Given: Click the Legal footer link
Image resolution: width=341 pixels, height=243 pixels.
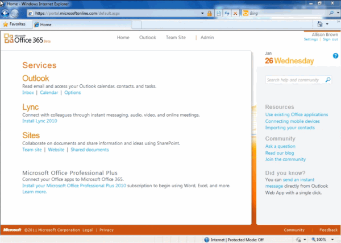Looking at the screenshot, I should click(88, 230).
